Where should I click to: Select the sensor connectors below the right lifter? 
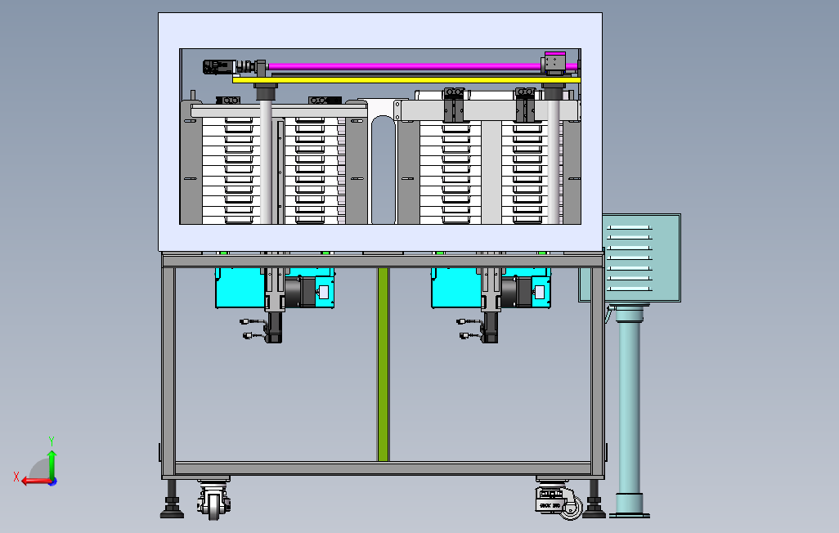tap(469, 329)
